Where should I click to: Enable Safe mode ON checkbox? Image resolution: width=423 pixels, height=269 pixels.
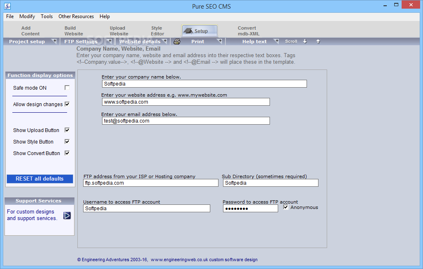point(67,88)
